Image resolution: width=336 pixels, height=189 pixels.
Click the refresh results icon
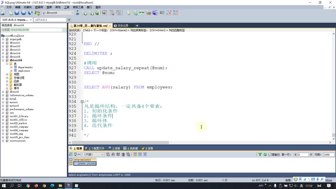click(x=265, y=155)
